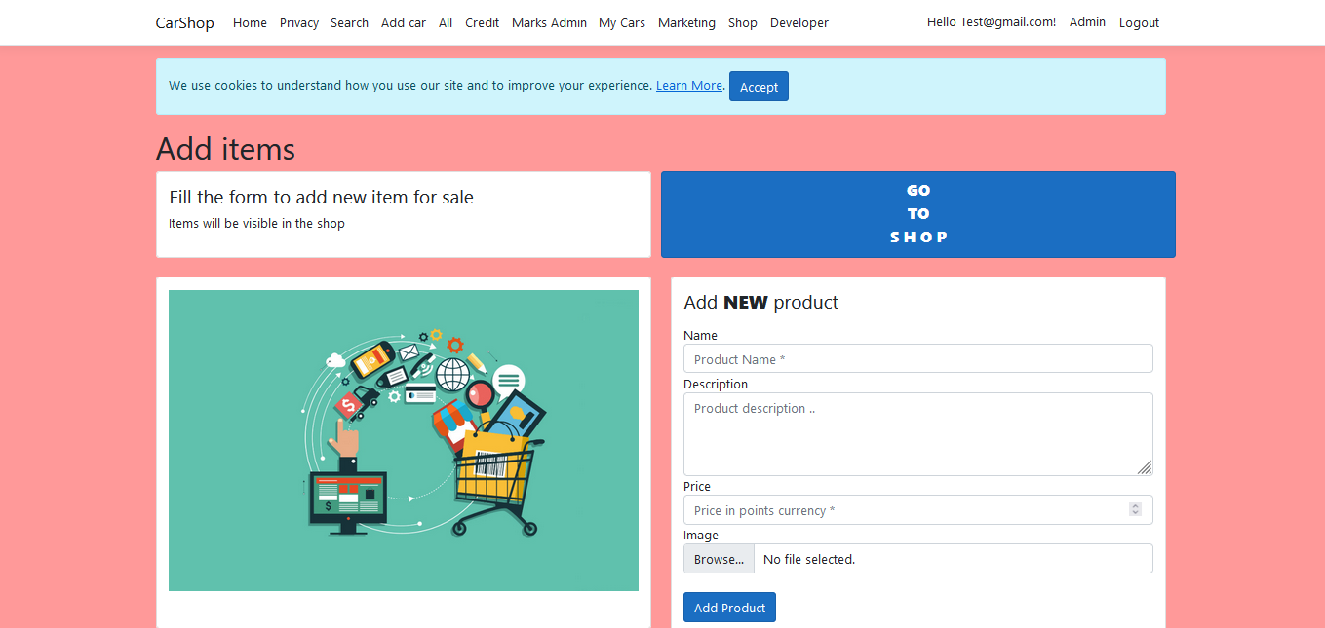The height and width of the screenshot is (628, 1325).
Task: Open the Admin panel
Action: pos(1087,22)
